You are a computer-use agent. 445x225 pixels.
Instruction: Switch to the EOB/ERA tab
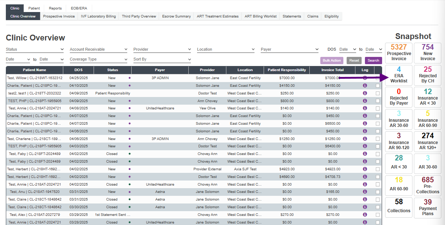click(x=79, y=8)
